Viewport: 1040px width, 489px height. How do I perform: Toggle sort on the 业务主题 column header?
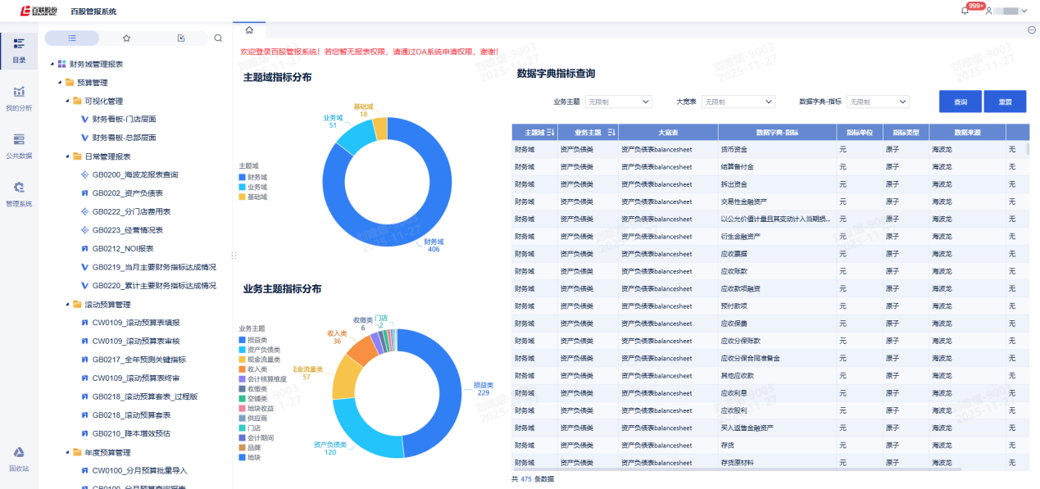point(611,132)
